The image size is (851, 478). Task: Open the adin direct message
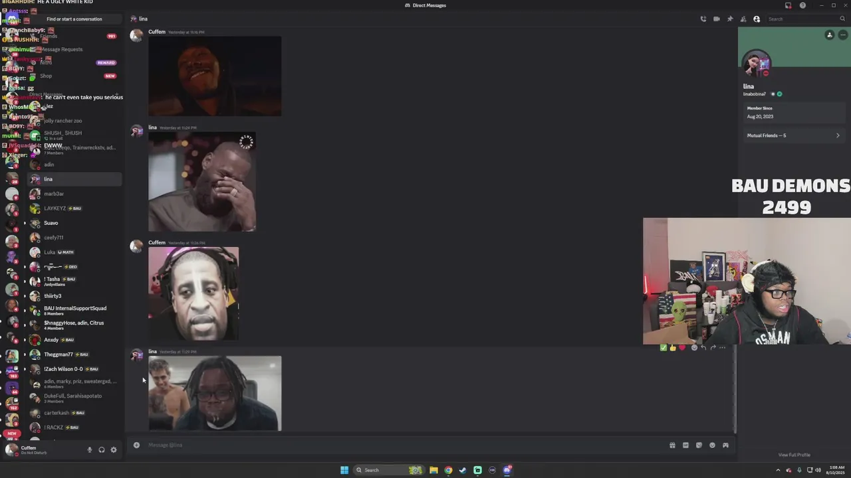point(74,165)
